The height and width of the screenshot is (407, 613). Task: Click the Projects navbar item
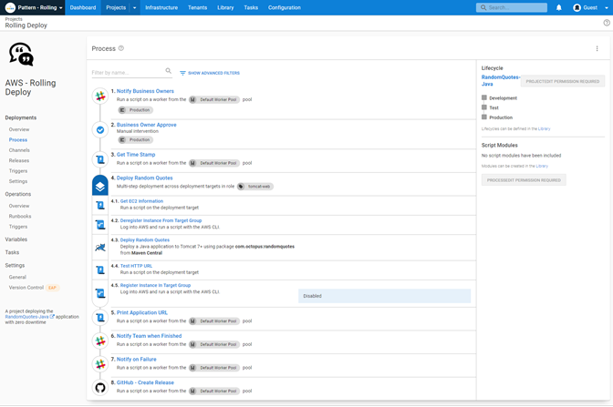click(116, 7)
